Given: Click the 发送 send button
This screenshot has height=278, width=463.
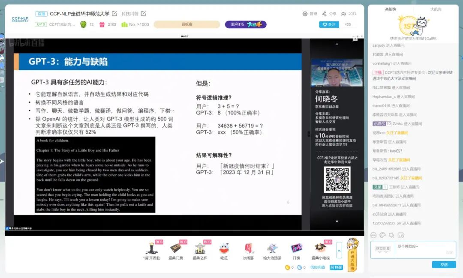Looking at the screenshot, I should point(444,264).
